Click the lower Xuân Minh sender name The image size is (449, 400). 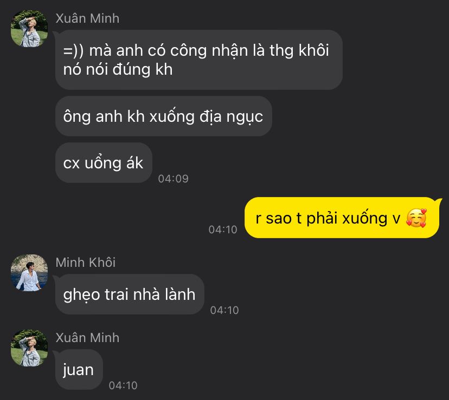[x=87, y=338]
